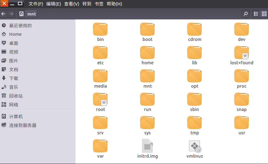Screen dimensions: 268x164
Task: Switch to list view
Action: coord(256,14)
